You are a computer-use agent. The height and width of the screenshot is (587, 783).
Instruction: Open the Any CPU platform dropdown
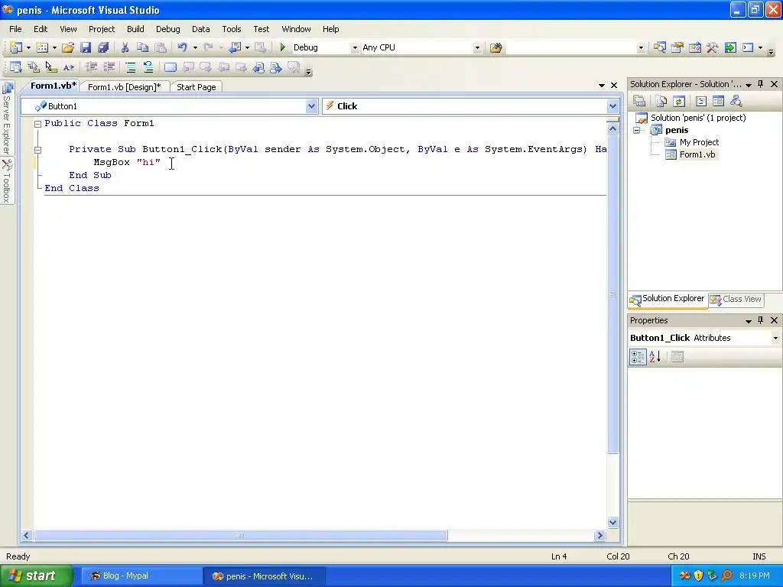(x=477, y=48)
